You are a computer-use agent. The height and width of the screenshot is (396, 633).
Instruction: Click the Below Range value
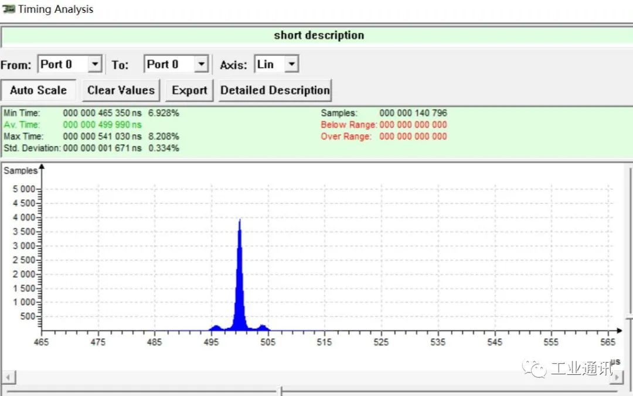click(413, 125)
